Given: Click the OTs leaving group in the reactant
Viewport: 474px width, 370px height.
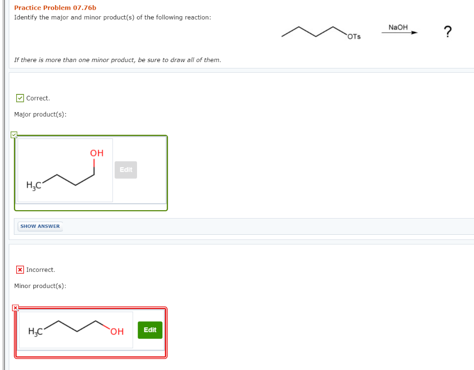Looking at the screenshot, I should tap(354, 36).
